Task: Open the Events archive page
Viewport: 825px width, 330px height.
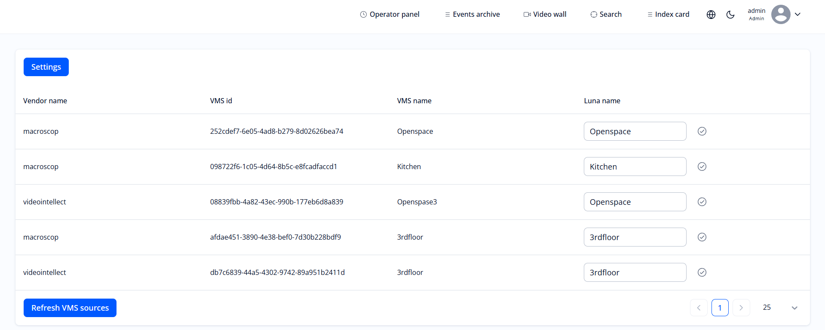Action: click(472, 15)
